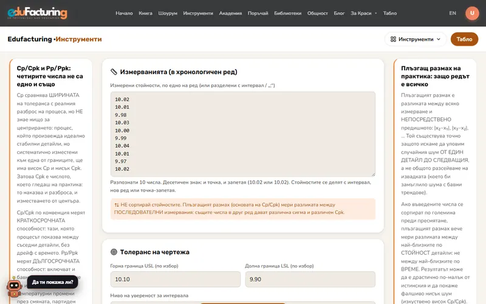Expand the За Краси menu arrow
Image resolution: width=486 pixels, height=304 pixels.
click(x=376, y=13)
